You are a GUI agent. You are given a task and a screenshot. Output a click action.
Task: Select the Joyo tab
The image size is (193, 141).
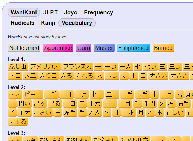[x=70, y=12]
